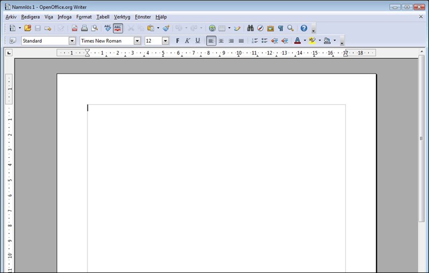Screen dimensions: 429x273
Task: Open the Tabell menu
Action: pyautogui.click(x=103, y=17)
